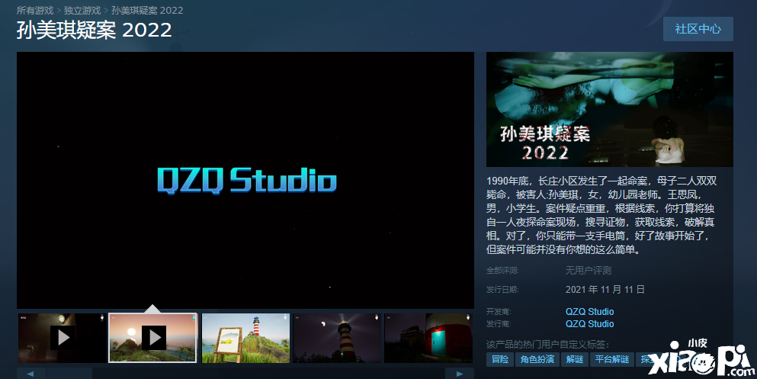The width and height of the screenshot is (757, 379).
Task: Go to 所有游戏 breadcrumb link
Action: (35, 10)
